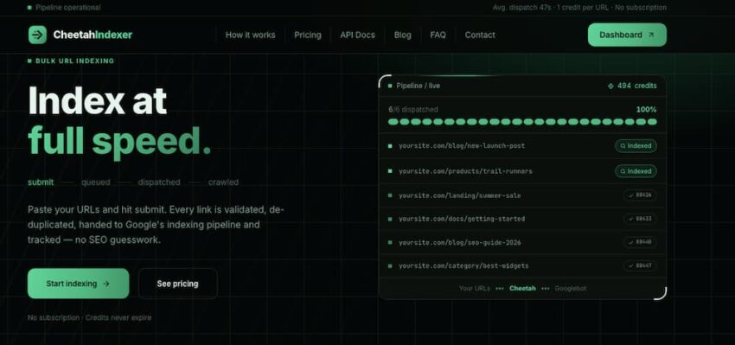This screenshot has width=735, height=345.
Task: Click the '494 credits' balance text
Action: click(x=637, y=86)
